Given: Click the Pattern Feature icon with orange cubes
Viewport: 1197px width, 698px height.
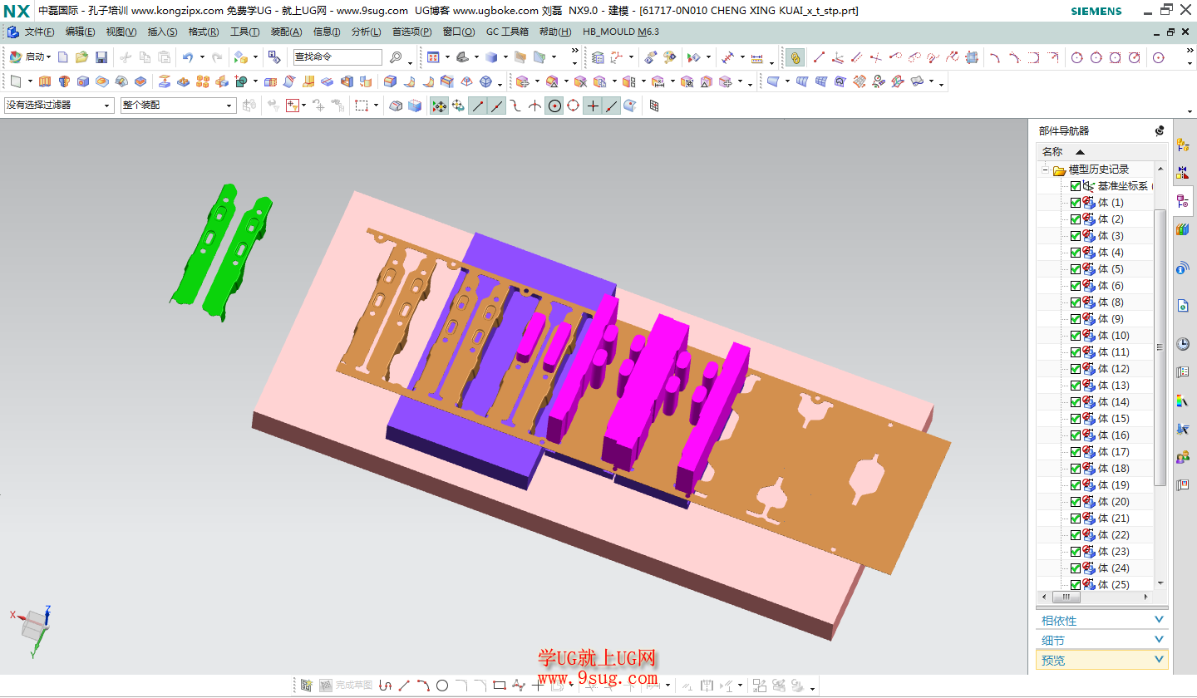Looking at the screenshot, I should point(202,81).
